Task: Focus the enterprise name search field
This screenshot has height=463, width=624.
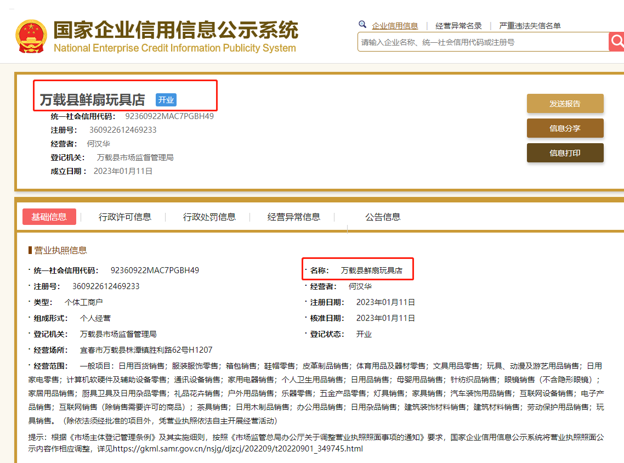Action: tap(483, 42)
